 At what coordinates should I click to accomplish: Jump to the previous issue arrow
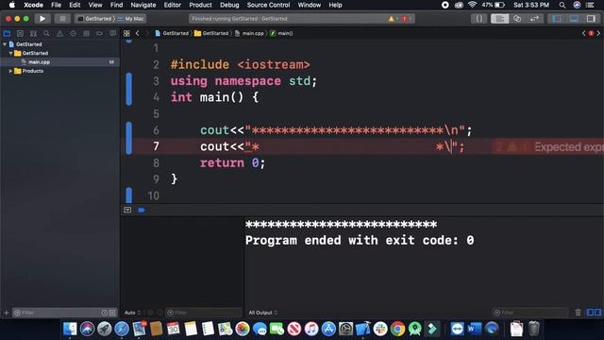pyautogui.click(x=583, y=34)
